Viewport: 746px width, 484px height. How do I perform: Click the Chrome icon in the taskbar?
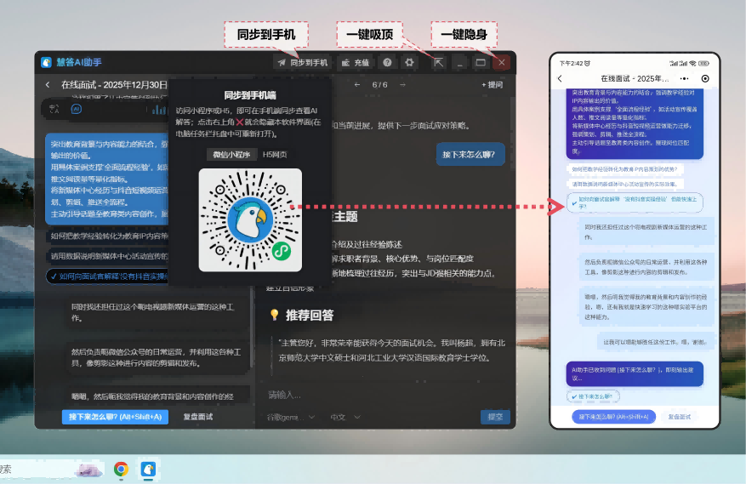click(121, 469)
